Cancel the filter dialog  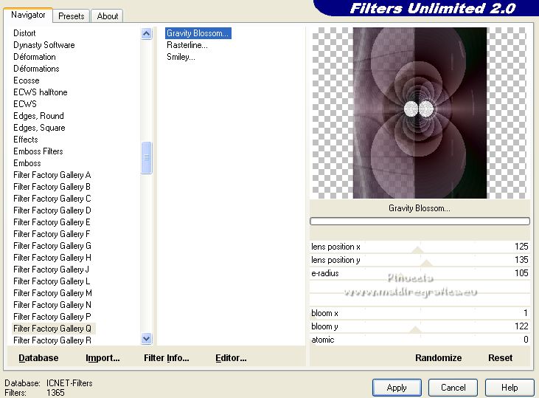point(453,388)
